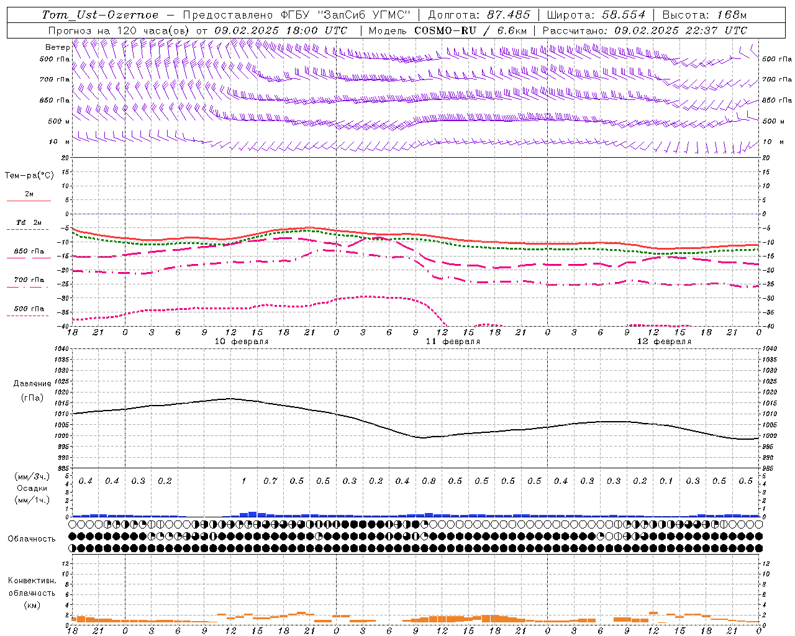Select forecast start time '09.02.2025 18:00 UTC'
This screenshot has width=795, height=636.
[x=281, y=30]
